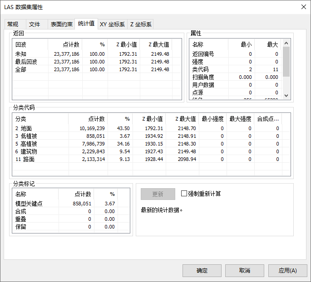Screen dimensions: 311x282
Task: Select the 合成 flag row
Action: click(71, 211)
